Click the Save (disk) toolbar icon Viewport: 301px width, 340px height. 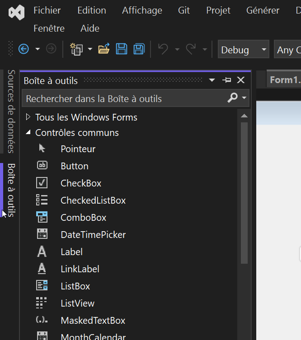point(122,49)
